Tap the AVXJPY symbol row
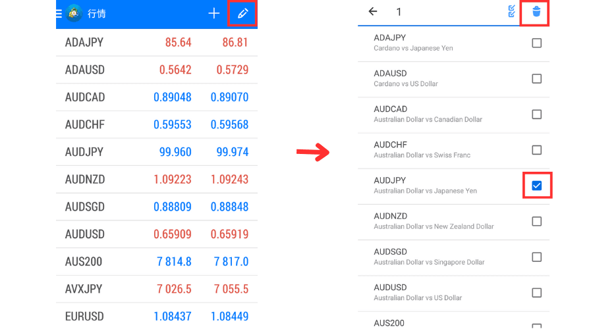This screenshot has height=329, width=593. [84, 290]
